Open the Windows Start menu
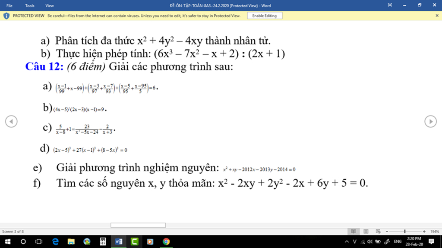Image resolution: width=442 pixels, height=248 pixels. pos(8,242)
